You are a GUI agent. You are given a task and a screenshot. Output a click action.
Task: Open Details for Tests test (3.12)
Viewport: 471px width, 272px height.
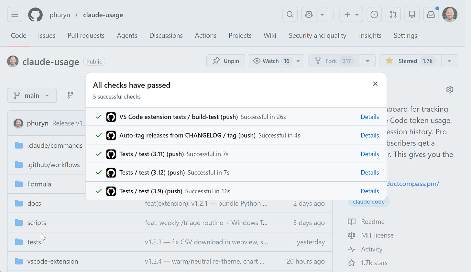370,173
